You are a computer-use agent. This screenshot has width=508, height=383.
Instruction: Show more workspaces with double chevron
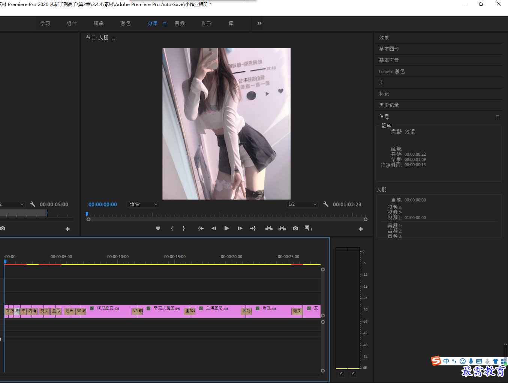(x=259, y=23)
